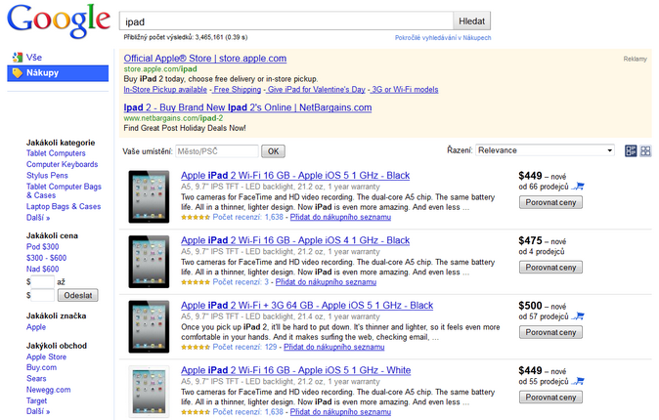
Task: Click Free Shipping ad sublink
Action: point(237,90)
